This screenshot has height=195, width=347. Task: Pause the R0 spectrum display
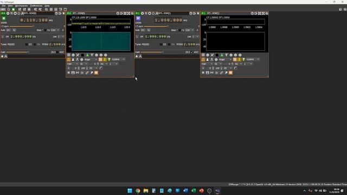(x=69, y=73)
